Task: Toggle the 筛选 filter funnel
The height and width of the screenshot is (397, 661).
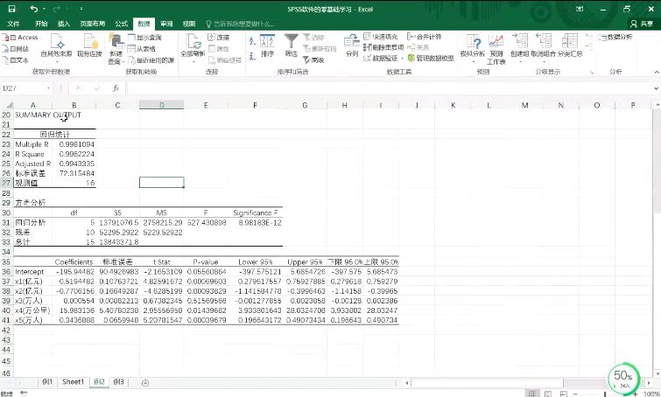Action: pos(291,46)
